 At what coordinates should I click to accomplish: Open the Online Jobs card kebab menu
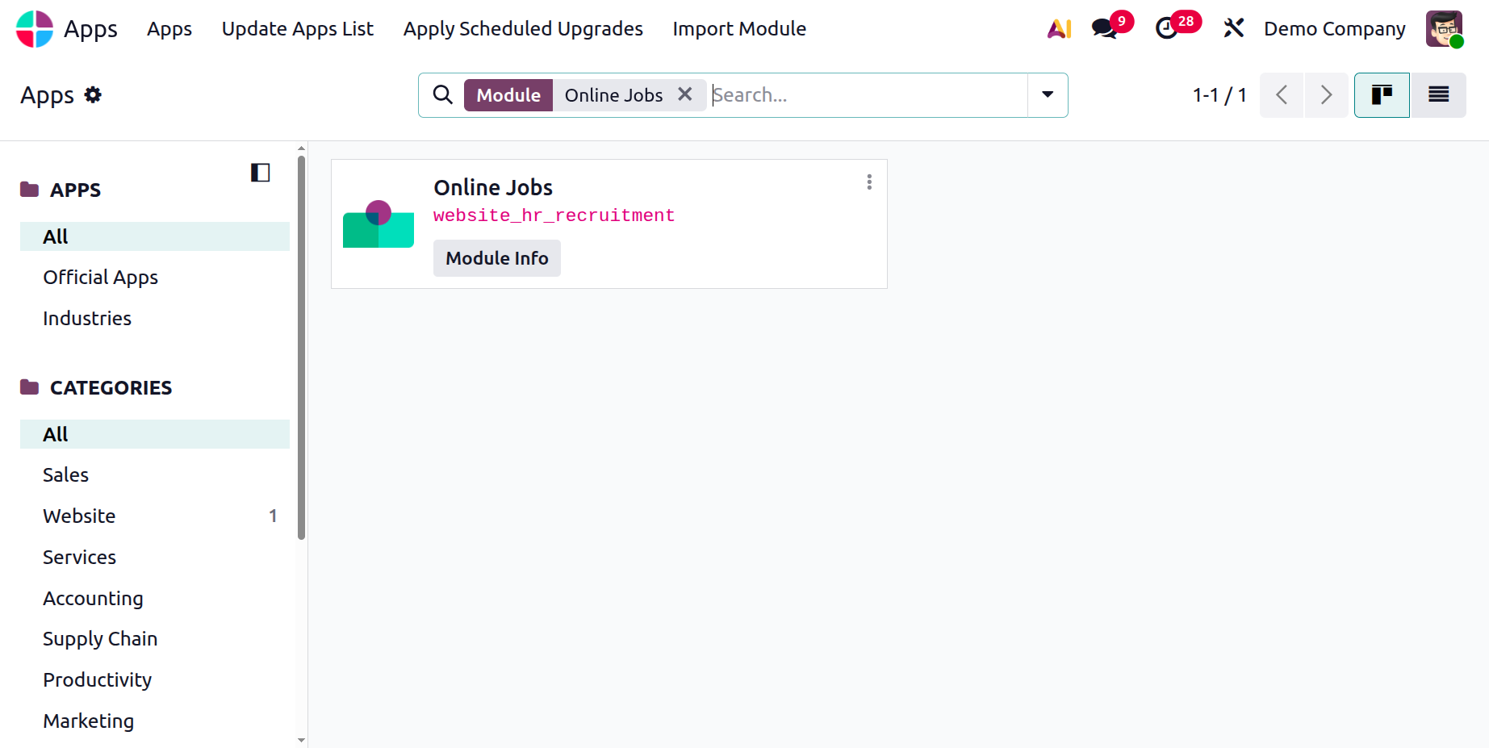(x=869, y=182)
